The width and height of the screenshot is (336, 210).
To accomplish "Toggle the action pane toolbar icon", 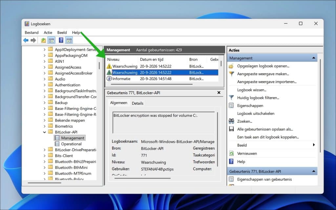I will point(69,40).
